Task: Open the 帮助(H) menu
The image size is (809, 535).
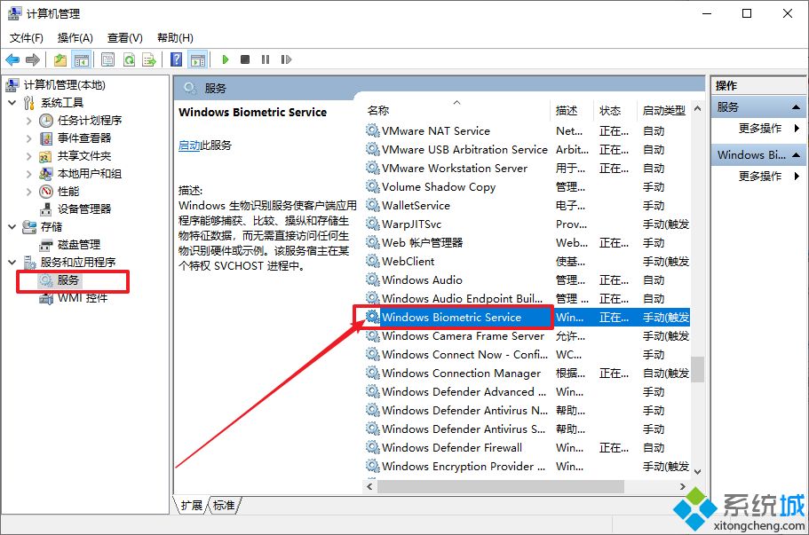Action: pos(176,37)
